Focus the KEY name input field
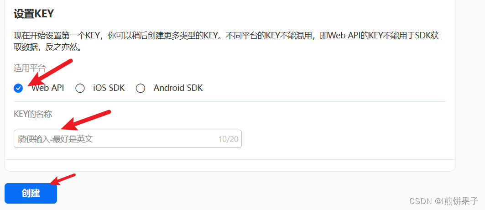The image size is (485, 210). click(128, 139)
